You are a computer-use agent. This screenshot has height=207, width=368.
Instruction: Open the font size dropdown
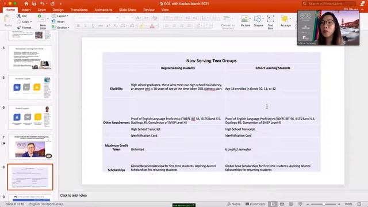click(x=132, y=18)
